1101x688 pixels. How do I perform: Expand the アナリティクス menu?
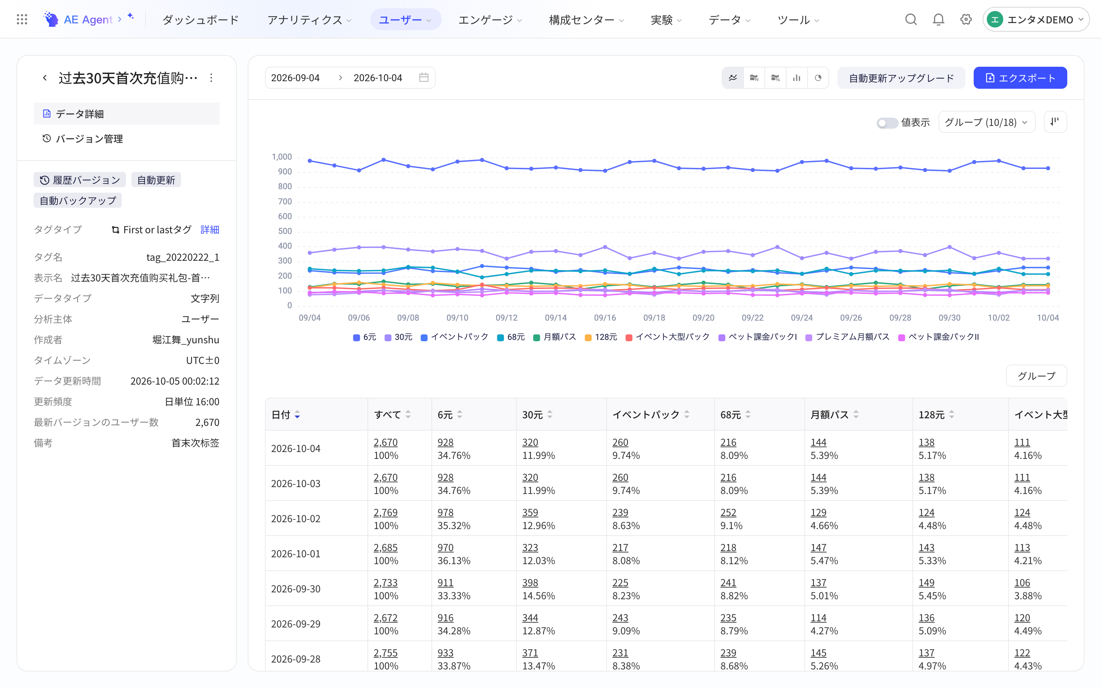(x=309, y=20)
